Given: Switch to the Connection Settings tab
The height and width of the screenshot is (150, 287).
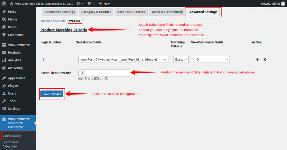Looking at the screenshot, I should pyautogui.click(x=59, y=12).
